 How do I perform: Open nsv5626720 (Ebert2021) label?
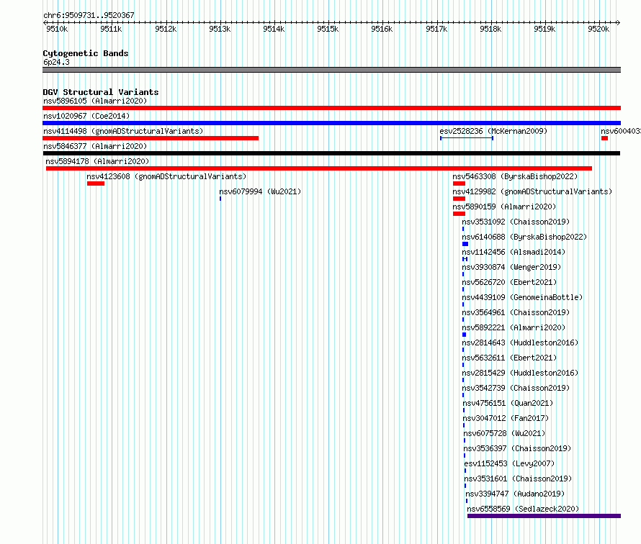pyautogui.click(x=509, y=282)
